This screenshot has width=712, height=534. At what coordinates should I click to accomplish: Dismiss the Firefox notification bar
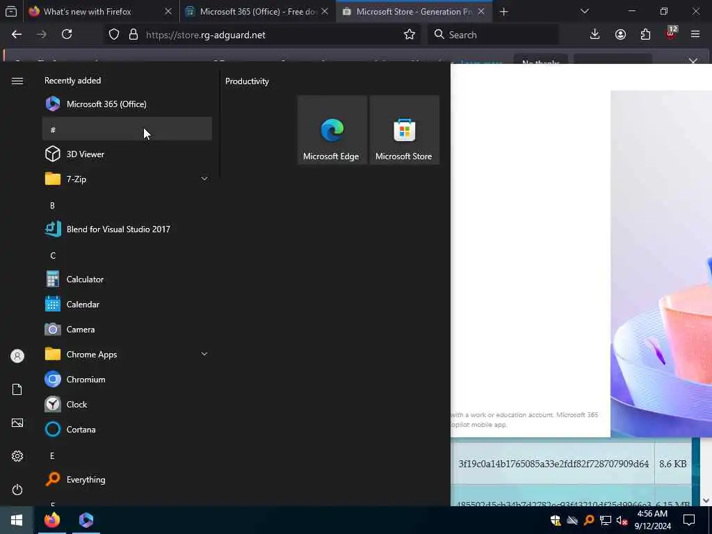pyautogui.click(x=693, y=61)
